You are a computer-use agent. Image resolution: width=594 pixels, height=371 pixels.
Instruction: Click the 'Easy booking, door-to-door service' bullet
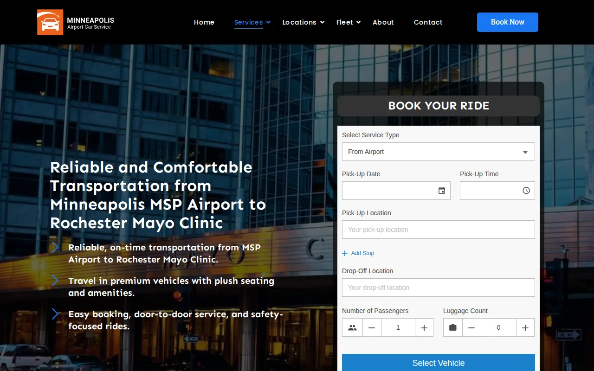(175, 320)
